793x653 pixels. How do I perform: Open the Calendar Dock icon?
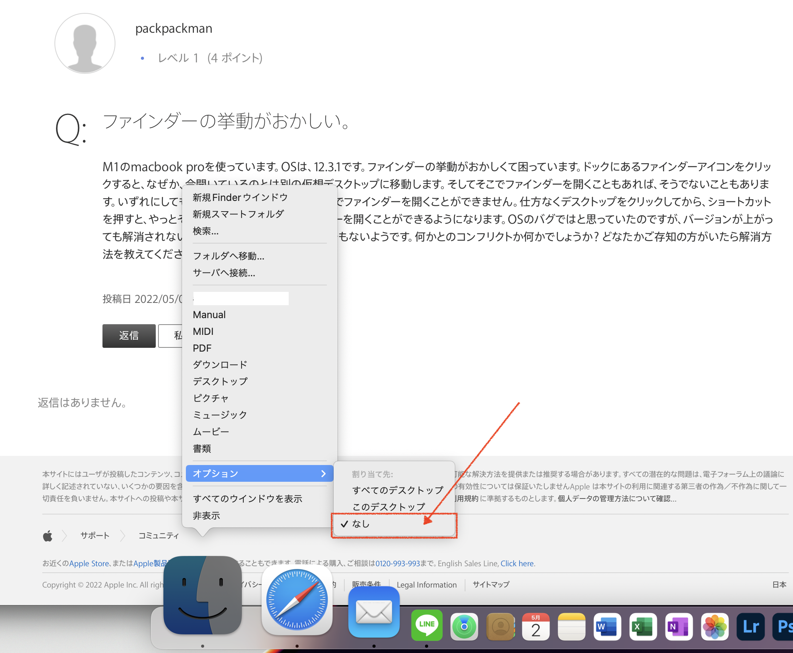tap(535, 627)
